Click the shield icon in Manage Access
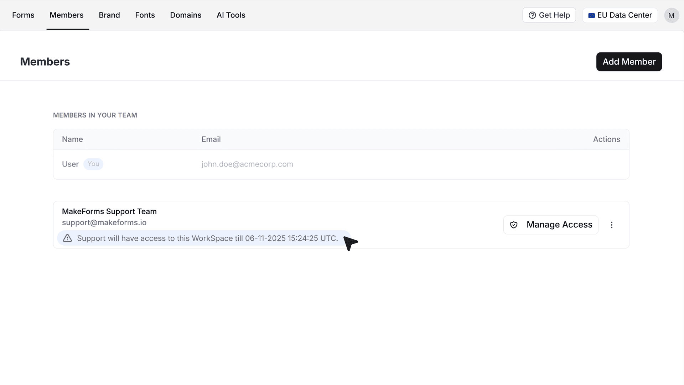 tap(514, 225)
